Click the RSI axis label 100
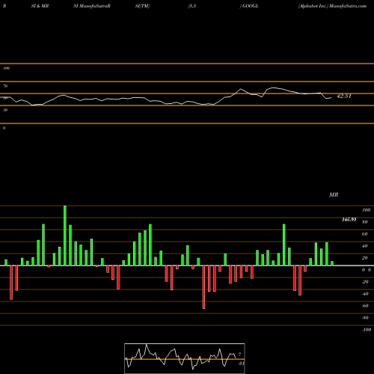This screenshot has height=374, width=374. pyautogui.click(x=6, y=68)
